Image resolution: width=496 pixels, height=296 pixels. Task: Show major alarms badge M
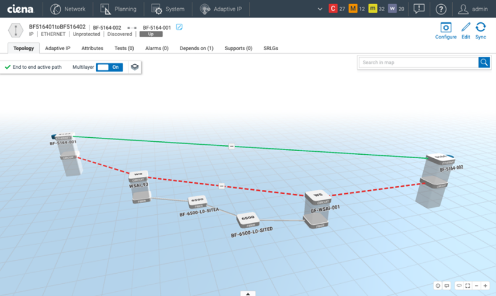click(352, 9)
